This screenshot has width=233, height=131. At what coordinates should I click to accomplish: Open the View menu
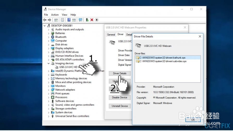[x=64, y=14]
